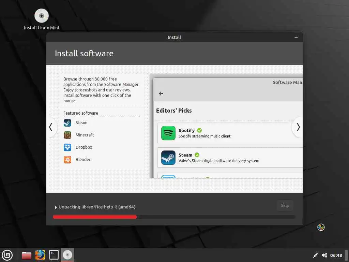
Task: Click the round colorful icon on the desktop
Action: (321, 227)
